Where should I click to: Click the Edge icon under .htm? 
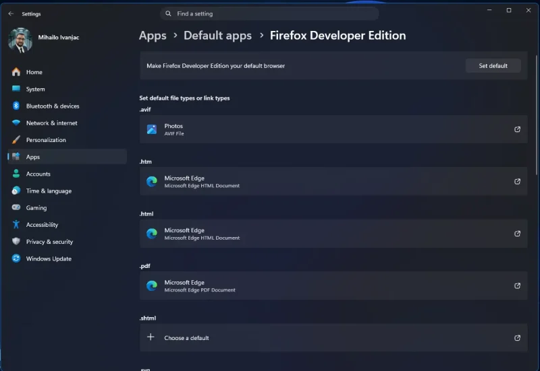(x=152, y=181)
